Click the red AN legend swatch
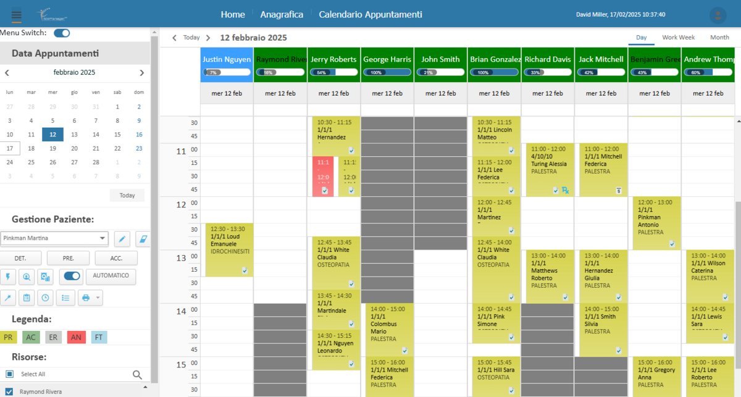This screenshot has width=741, height=397. [77, 337]
